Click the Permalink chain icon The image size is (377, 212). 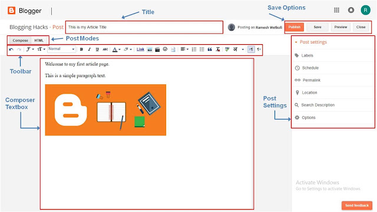tap(297, 80)
